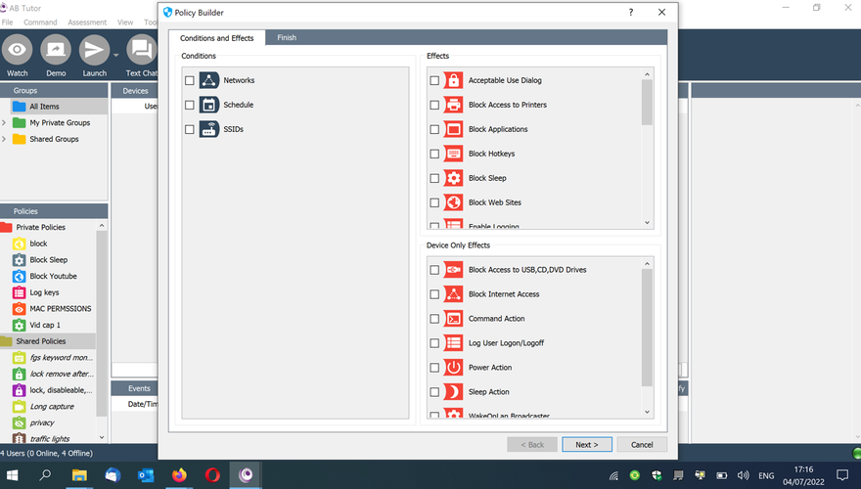Click the Block Applications icon
This screenshot has width=861, height=489.
(454, 129)
